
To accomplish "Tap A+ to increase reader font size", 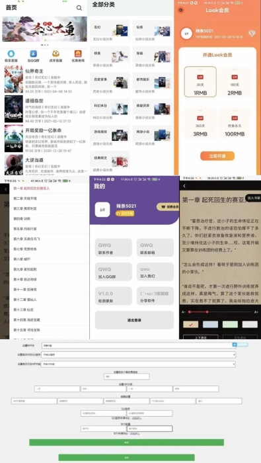I will [x=256, y=312].
